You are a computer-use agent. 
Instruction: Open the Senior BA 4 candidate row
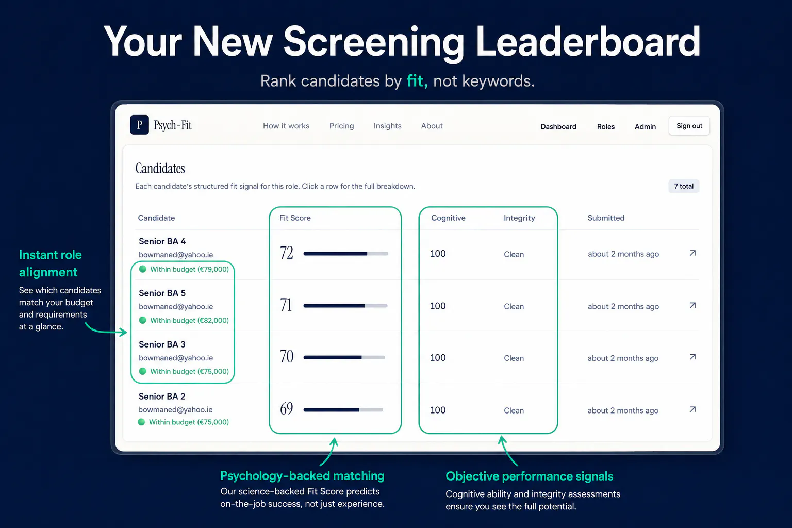(x=417, y=255)
